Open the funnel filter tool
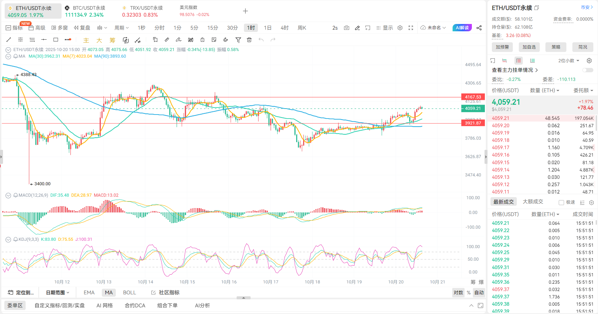This screenshot has height=314, width=598. [238, 40]
